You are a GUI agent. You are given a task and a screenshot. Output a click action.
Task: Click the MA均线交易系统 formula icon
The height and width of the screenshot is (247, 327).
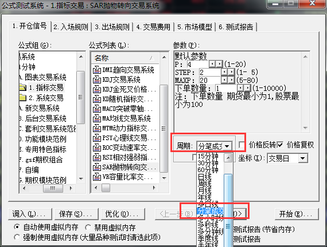(97, 118)
